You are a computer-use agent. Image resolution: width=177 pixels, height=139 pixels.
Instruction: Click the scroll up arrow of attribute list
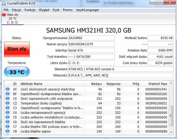click(171, 83)
